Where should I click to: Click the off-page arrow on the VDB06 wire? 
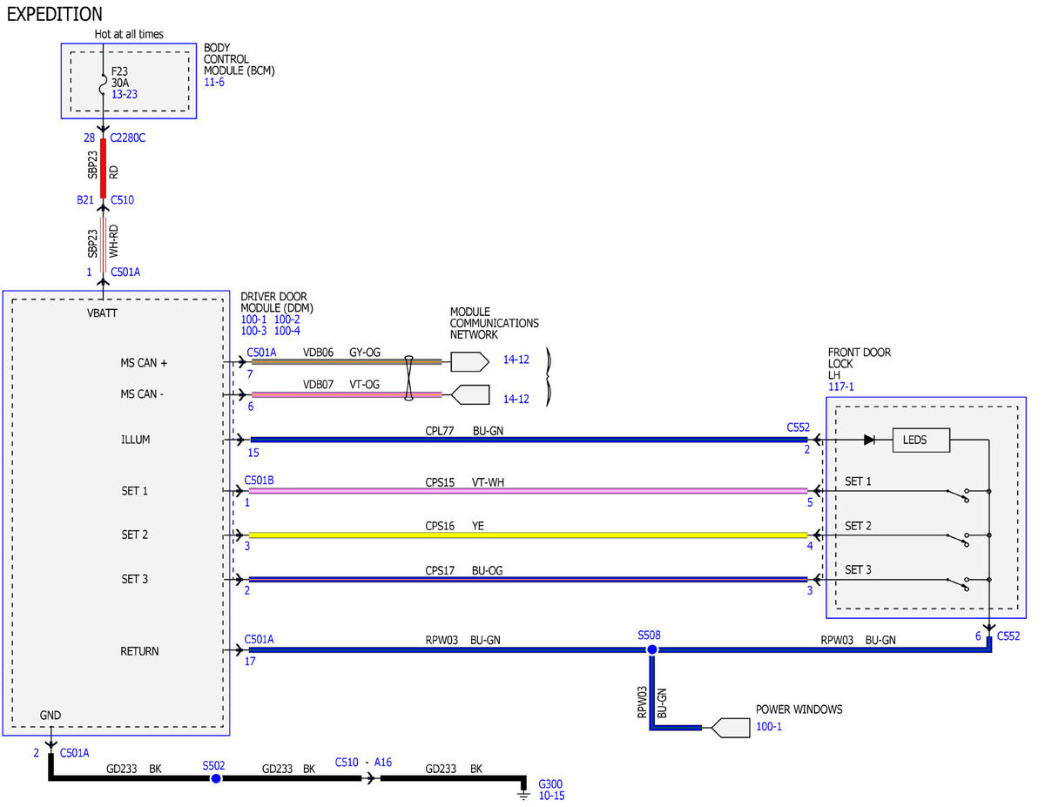(471, 361)
